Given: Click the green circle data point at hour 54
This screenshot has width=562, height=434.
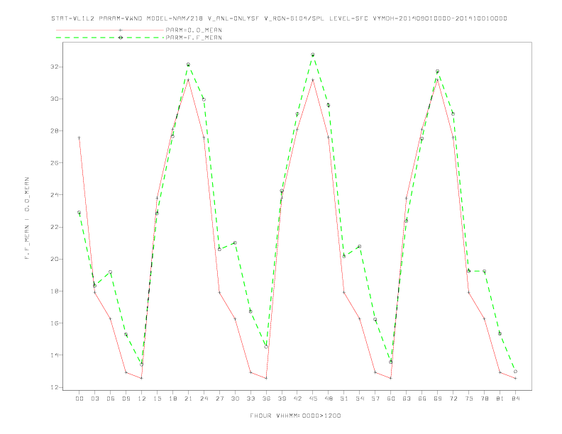Looking at the screenshot, I should click(x=360, y=246).
